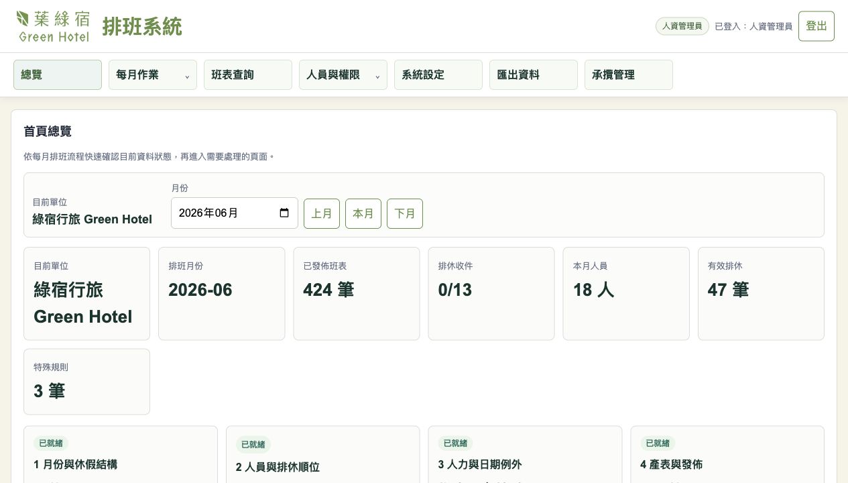Open the 匯出資料 menu item
Viewport: 848px width, 483px height.
[x=534, y=75]
